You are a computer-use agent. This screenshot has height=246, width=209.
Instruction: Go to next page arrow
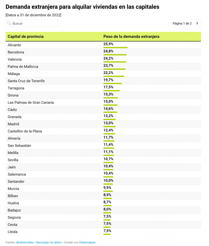click(197, 23)
